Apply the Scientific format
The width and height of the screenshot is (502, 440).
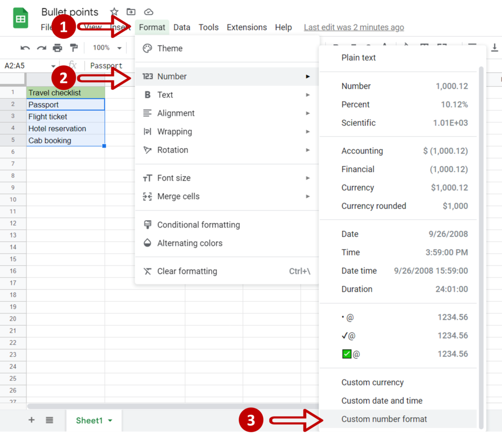(x=398, y=123)
